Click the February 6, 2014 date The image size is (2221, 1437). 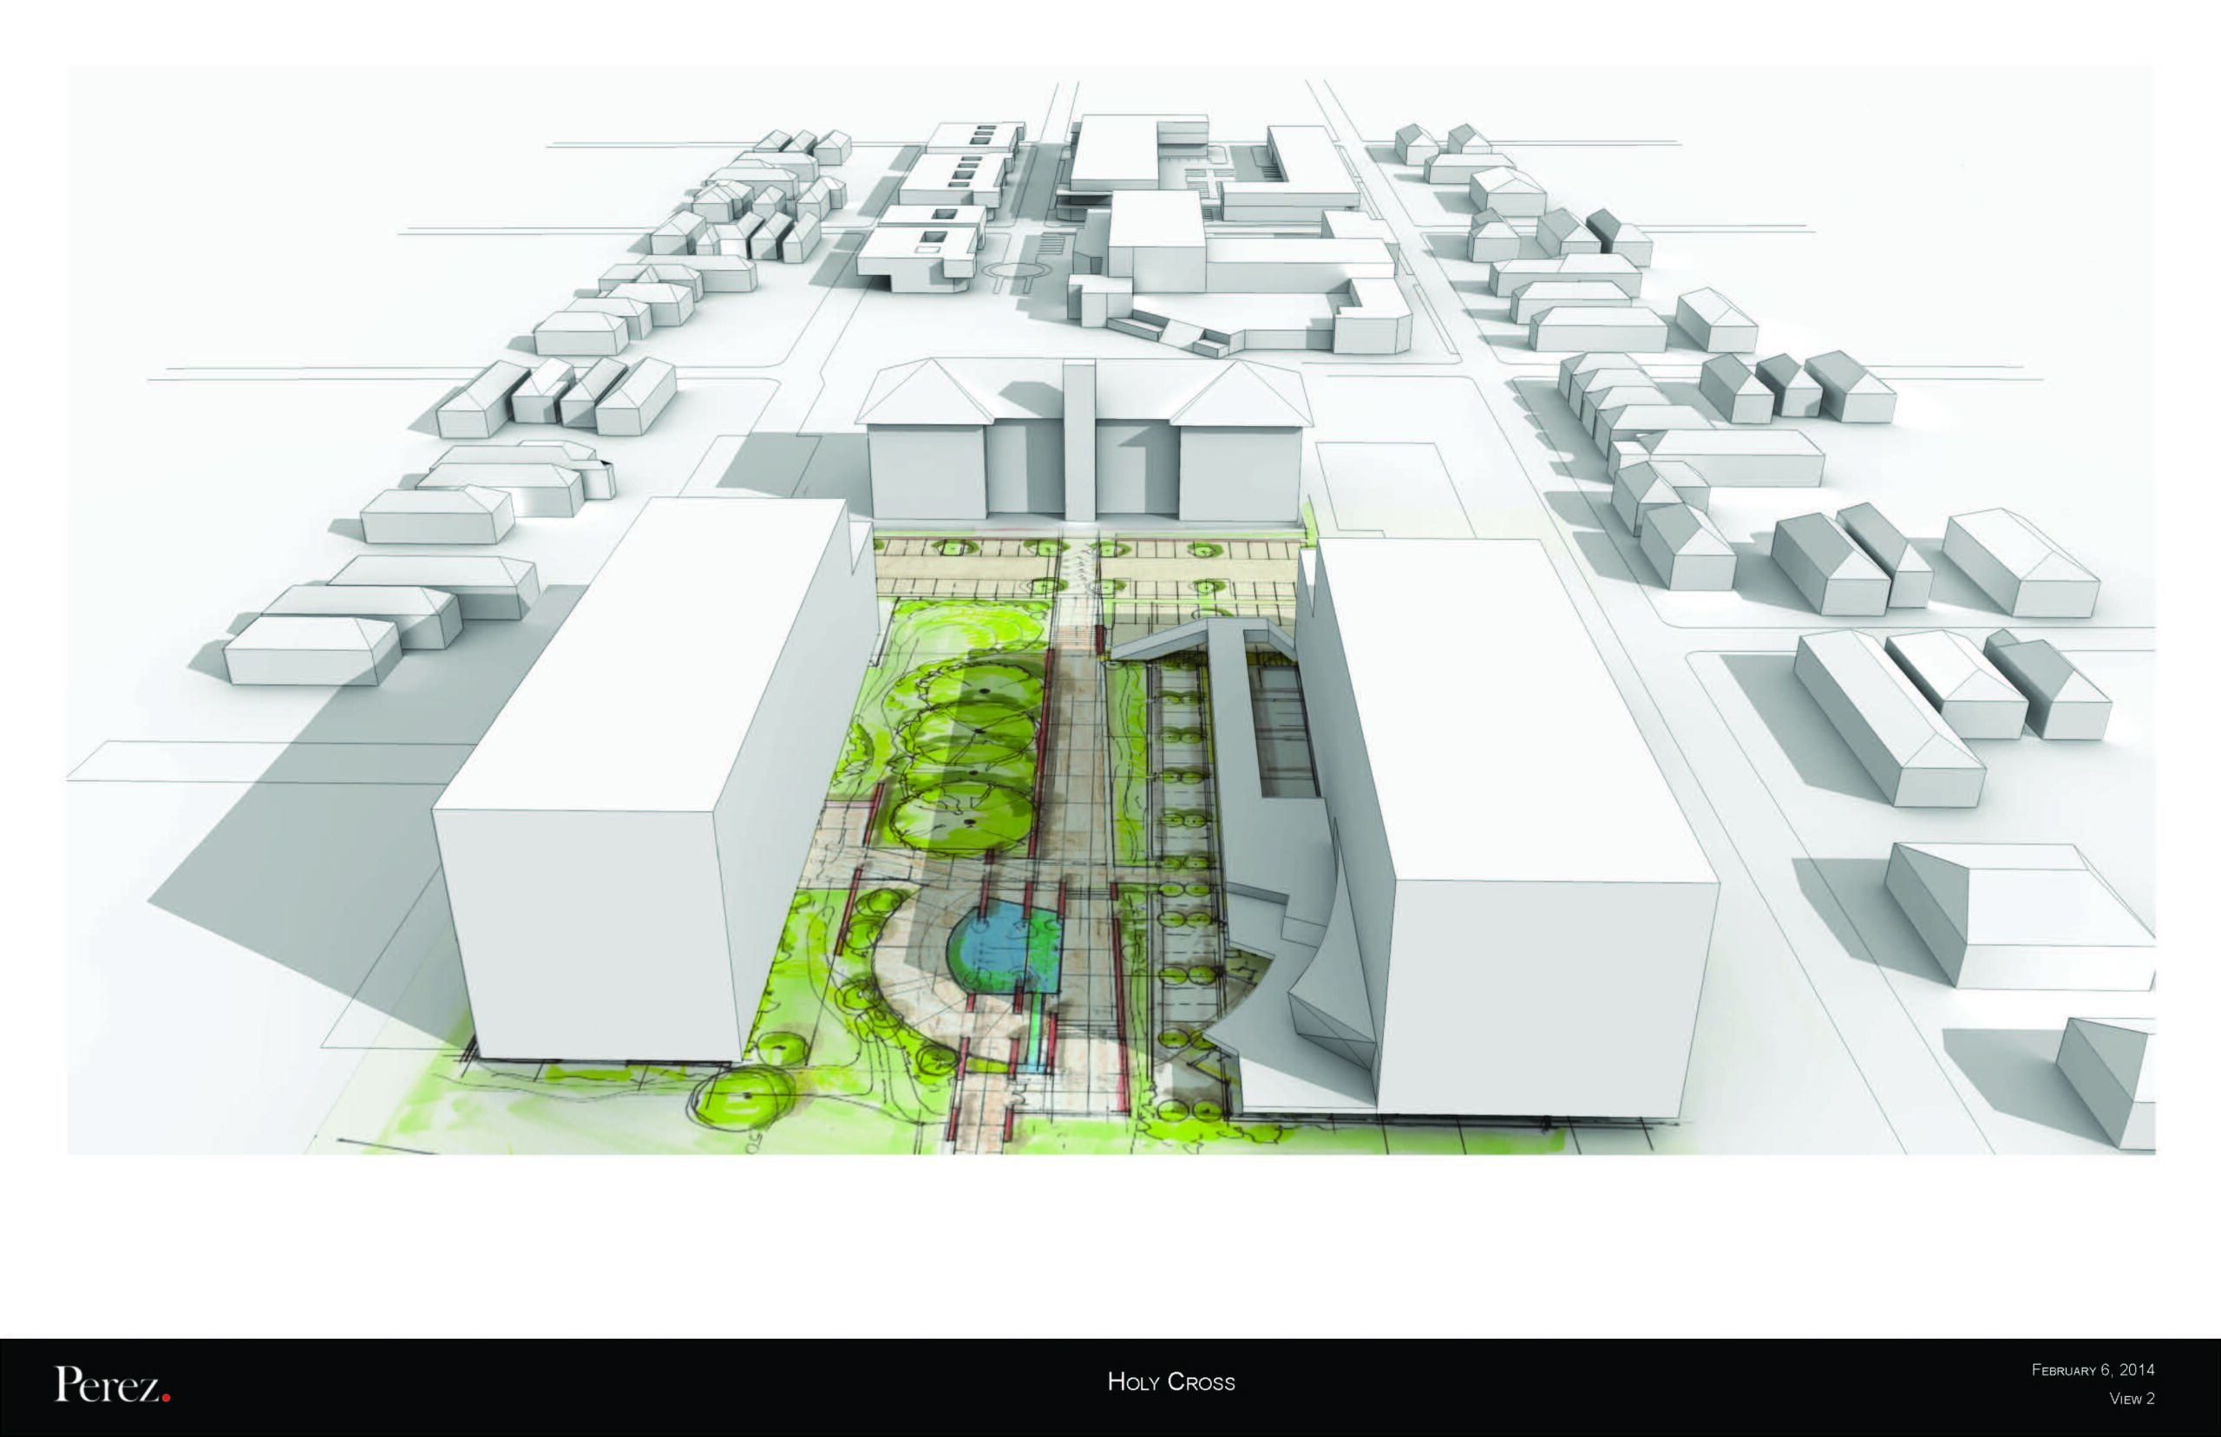2093,1370
